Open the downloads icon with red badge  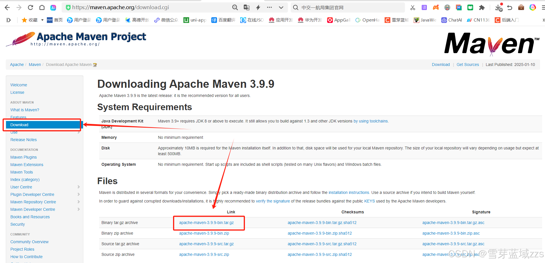499,7
